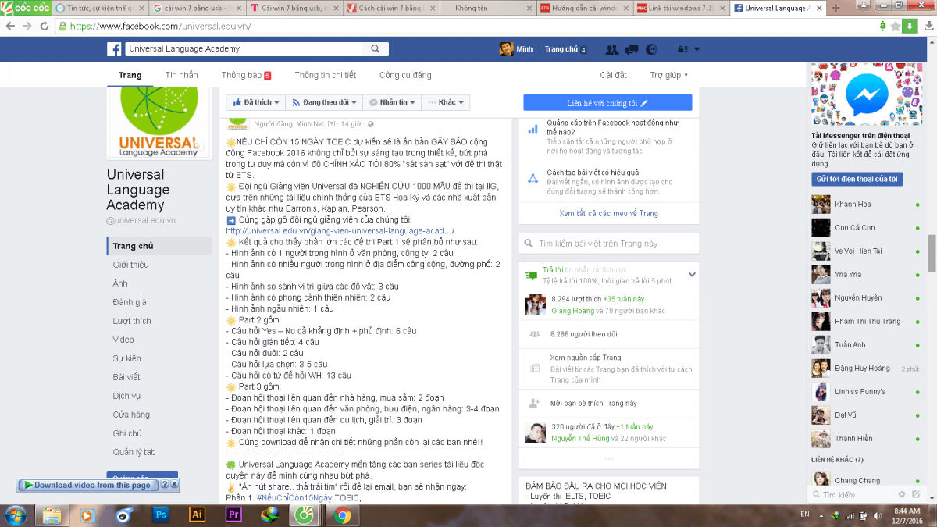
Task: Click new message compose icon in chat
Action: click(916, 495)
